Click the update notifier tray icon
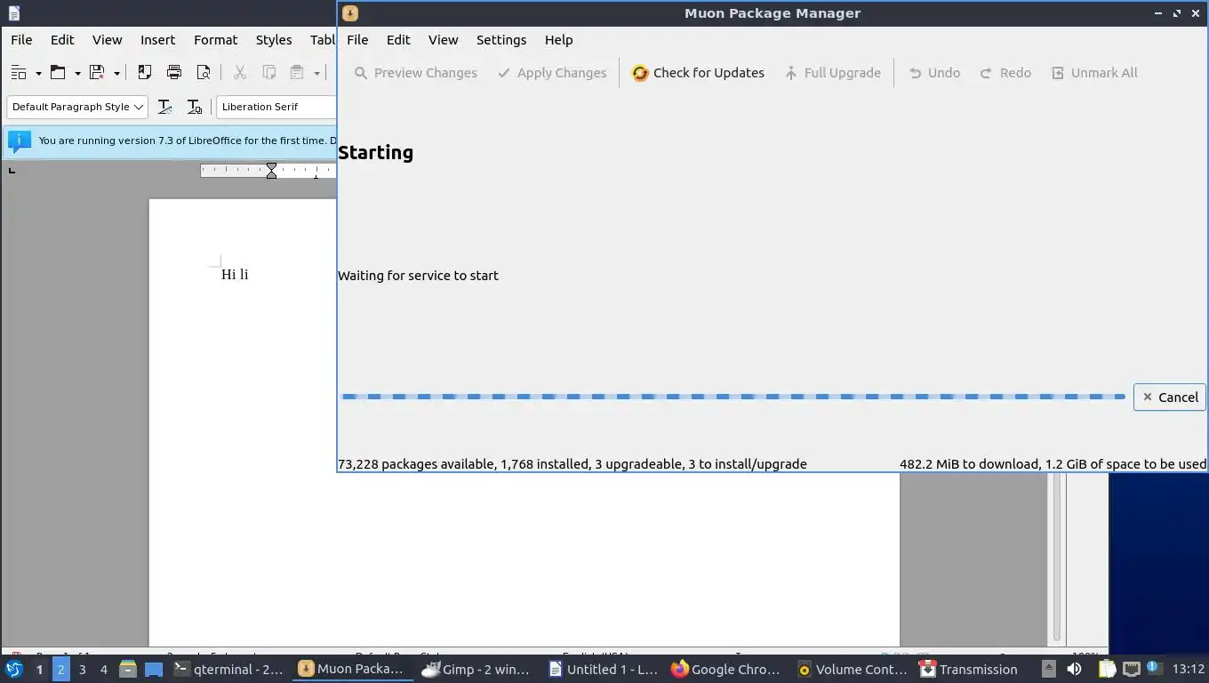This screenshot has height=683, width=1209. point(1153,668)
